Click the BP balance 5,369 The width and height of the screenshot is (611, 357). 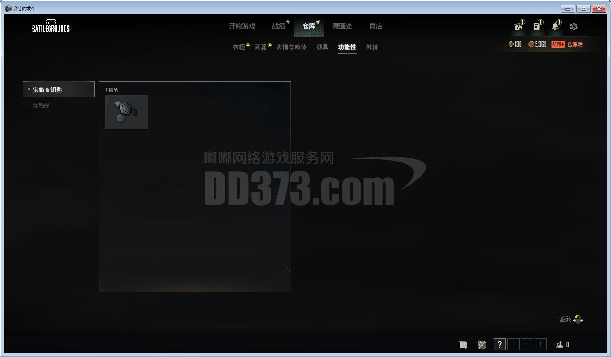[x=537, y=44]
